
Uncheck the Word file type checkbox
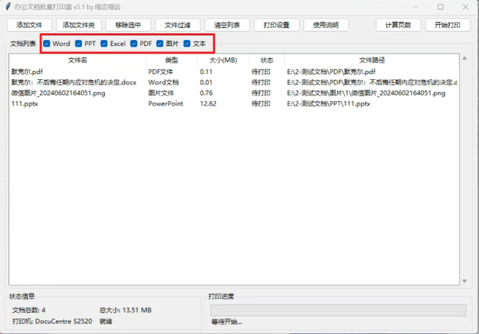[47, 44]
